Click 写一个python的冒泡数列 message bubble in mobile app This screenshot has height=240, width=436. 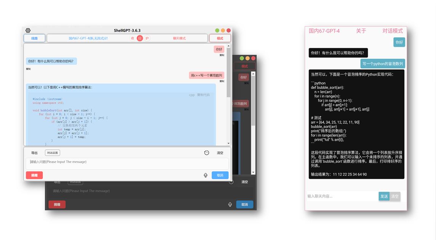(383, 64)
